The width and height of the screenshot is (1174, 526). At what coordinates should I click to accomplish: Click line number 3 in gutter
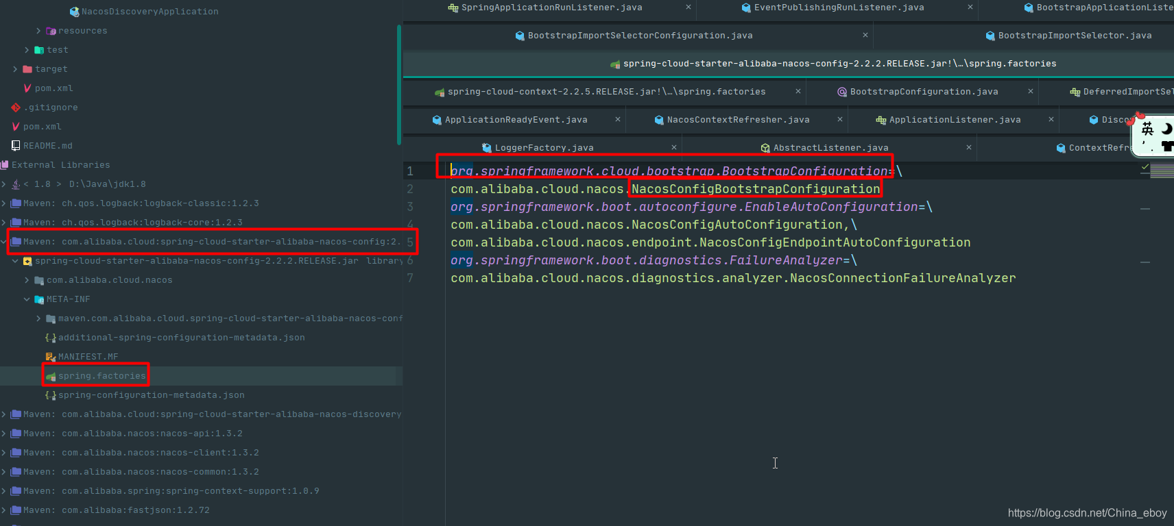410,207
